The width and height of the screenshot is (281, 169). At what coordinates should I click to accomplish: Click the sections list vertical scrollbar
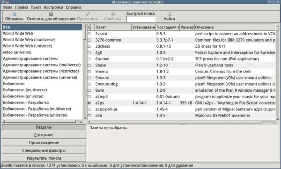[x=84, y=72]
